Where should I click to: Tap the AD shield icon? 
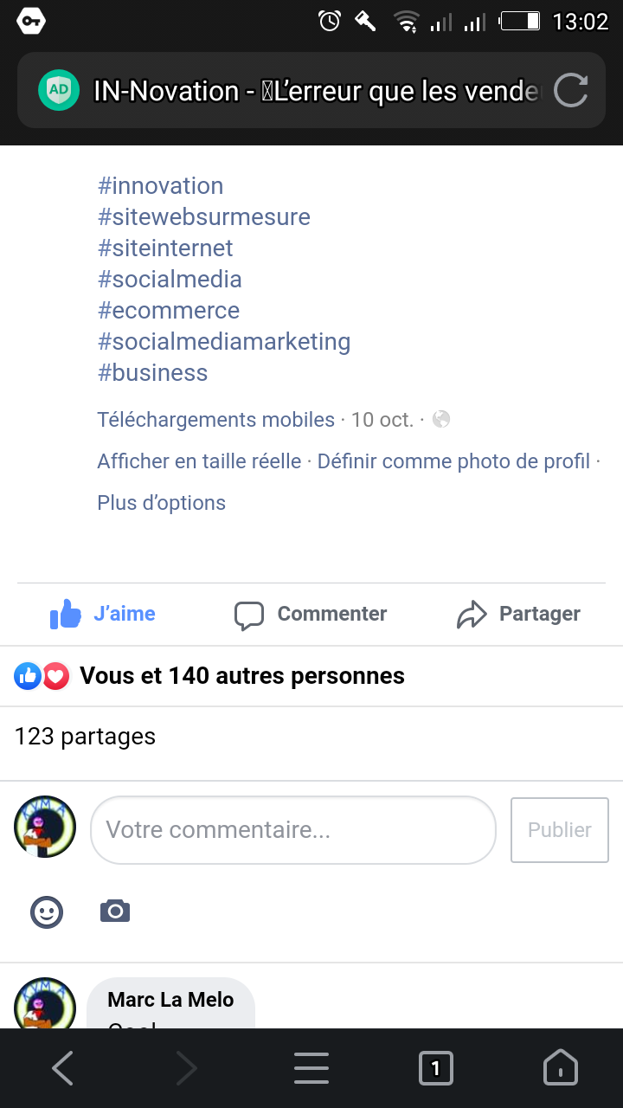click(x=59, y=90)
